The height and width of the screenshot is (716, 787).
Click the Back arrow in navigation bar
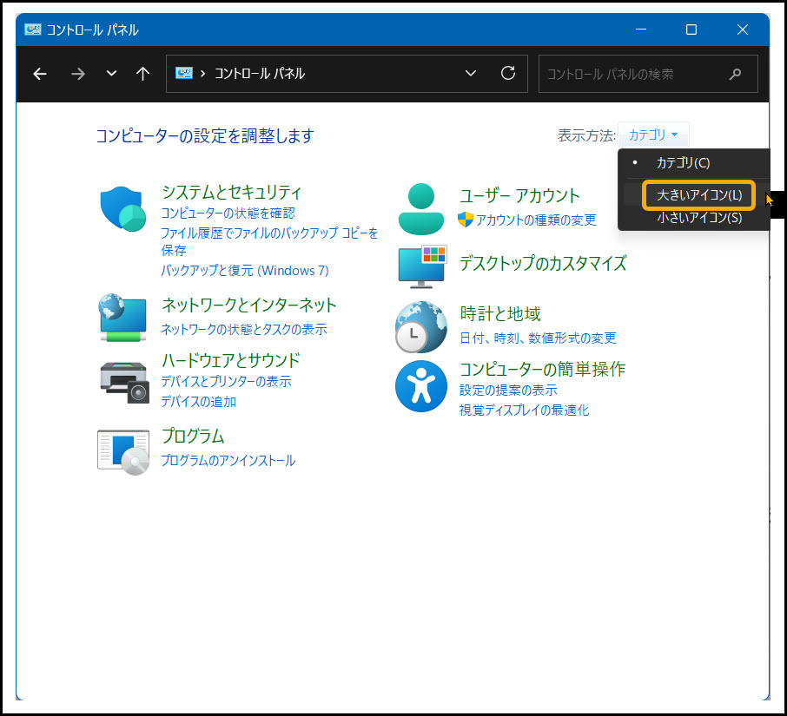click(40, 75)
